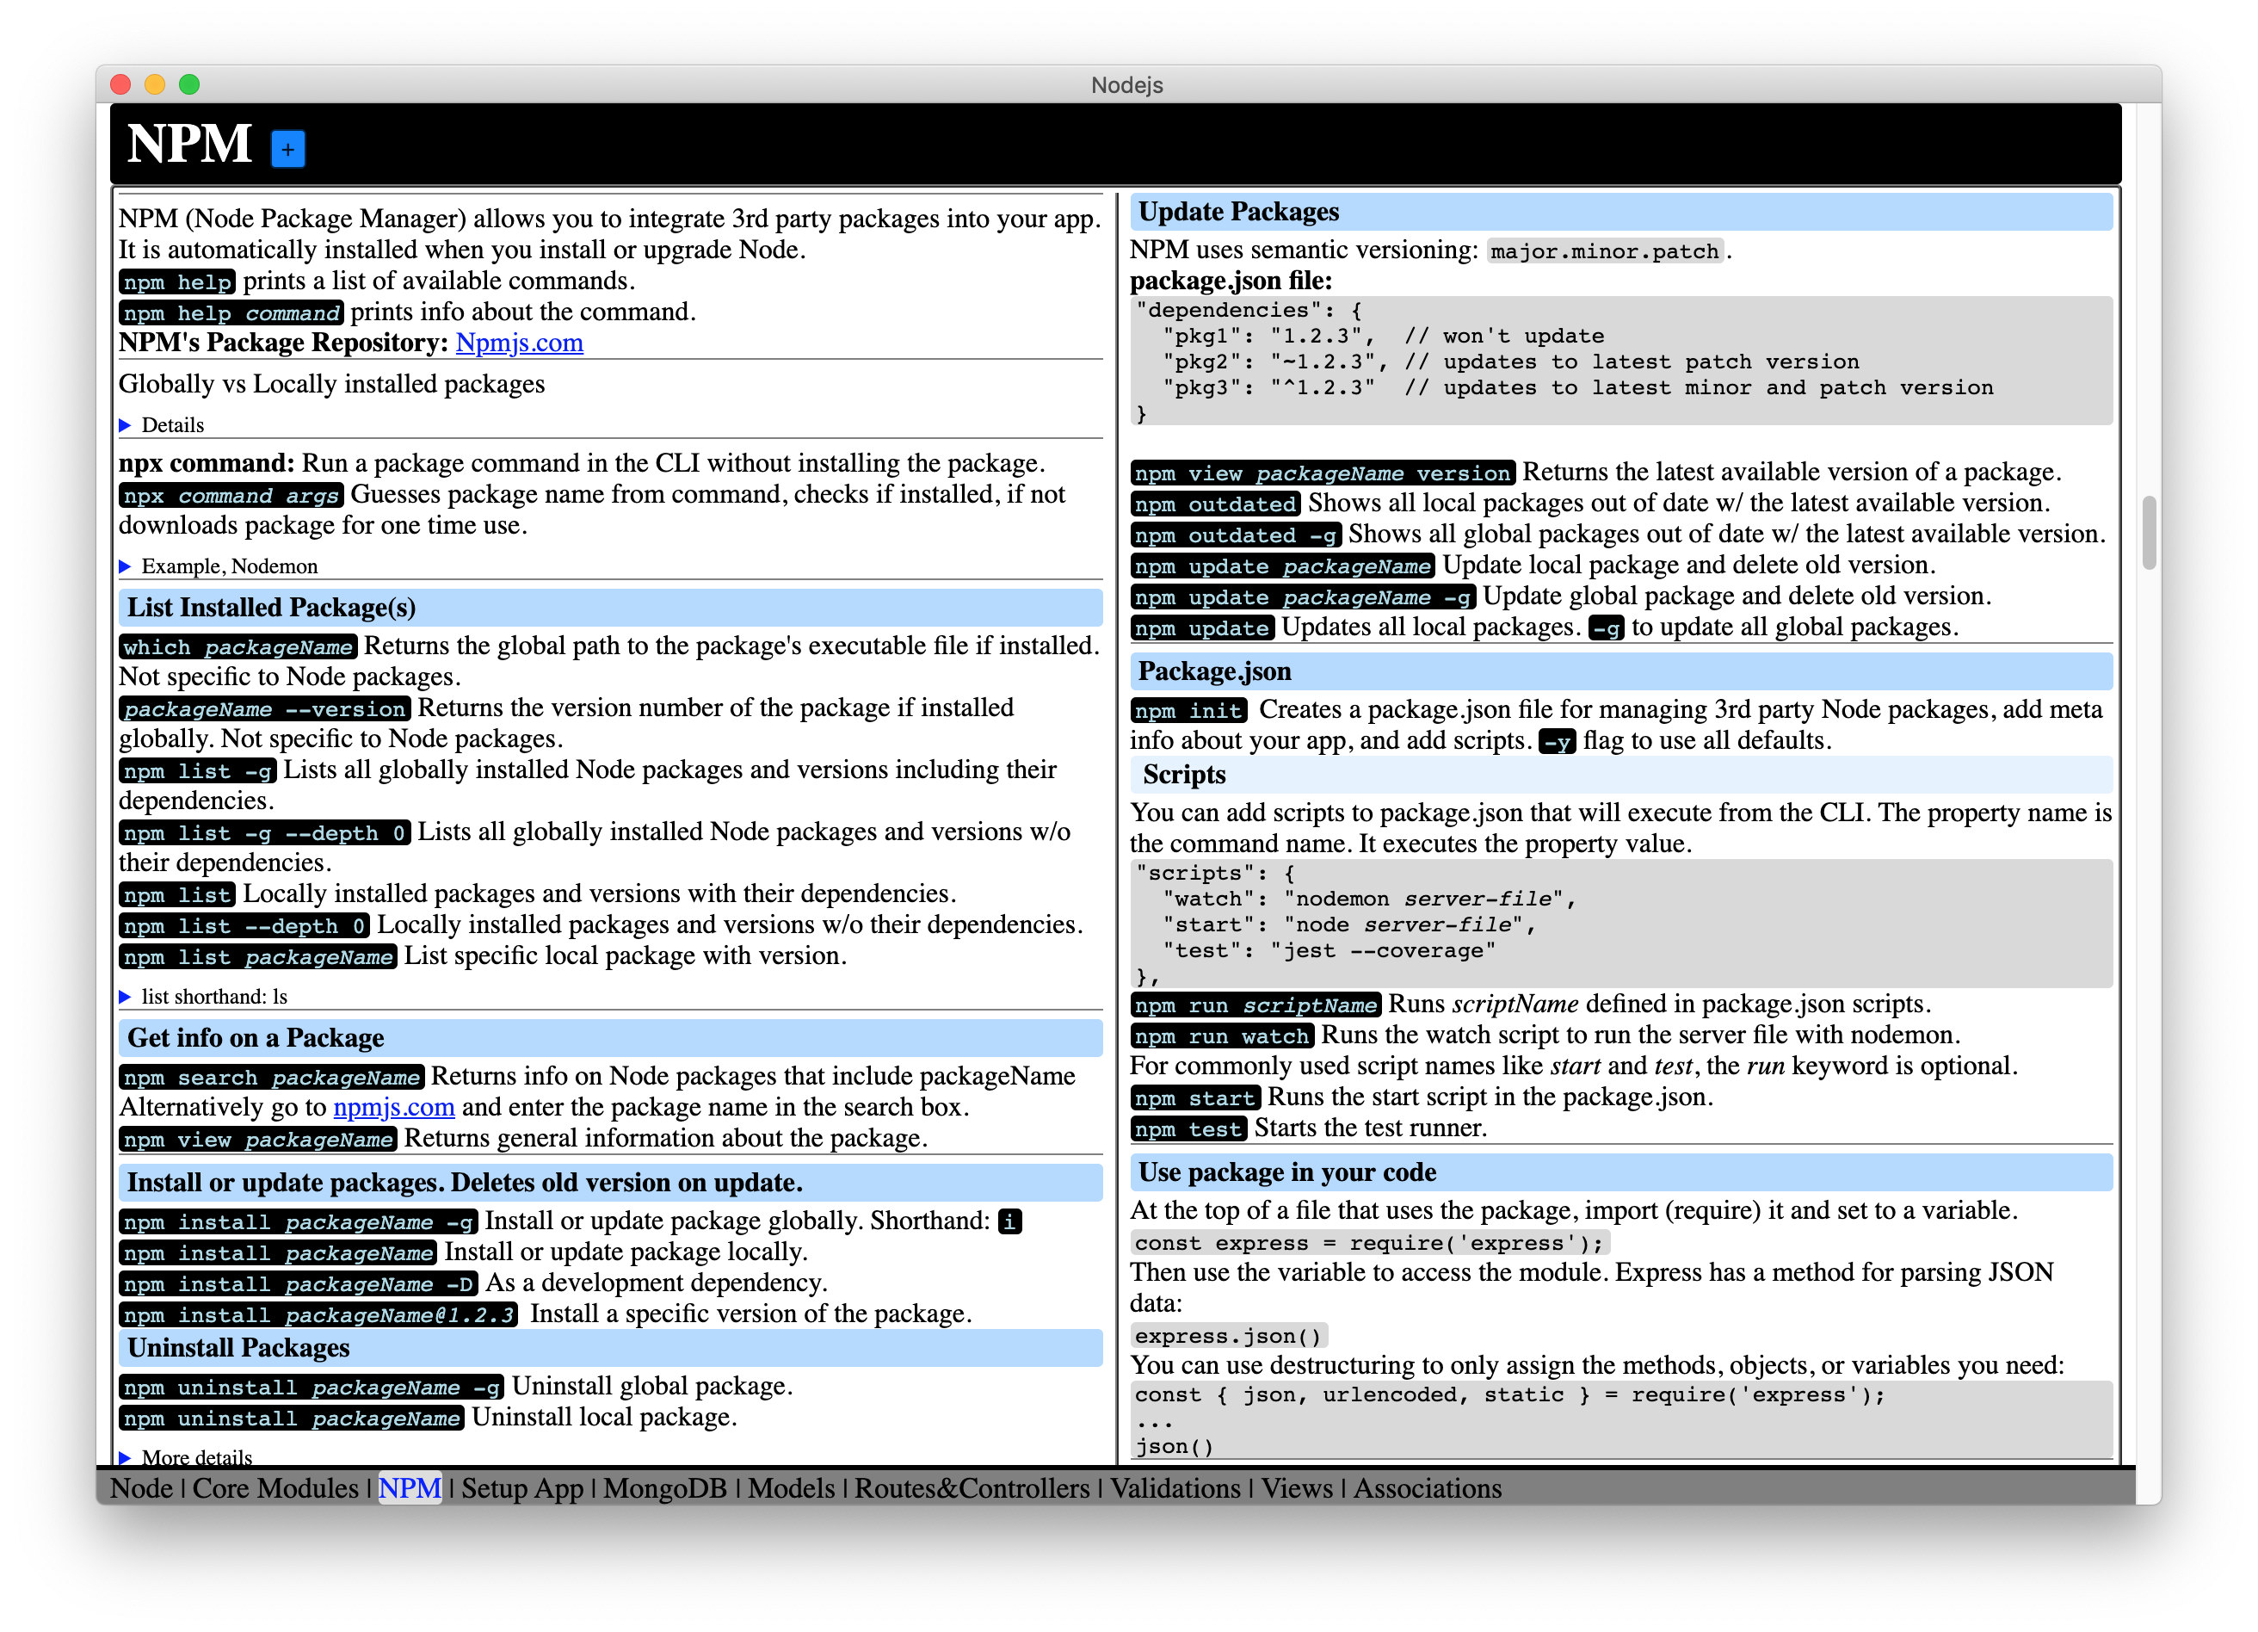Click the 'npm list -g --depth 0' snippet
This screenshot has width=2258, height=1632.
pos(265,832)
